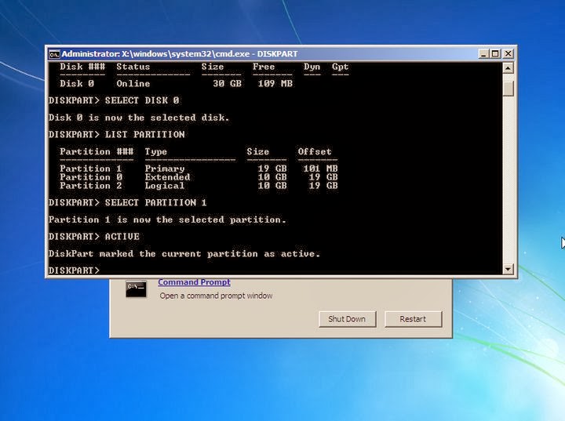This screenshot has width=565, height=421.
Task: Click the 'Type' column header
Action: point(156,151)
